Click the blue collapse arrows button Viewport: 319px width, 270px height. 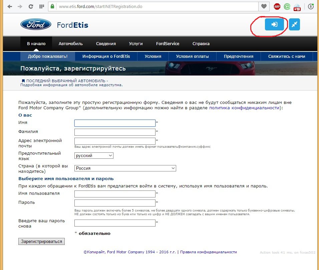click(294, 24)
